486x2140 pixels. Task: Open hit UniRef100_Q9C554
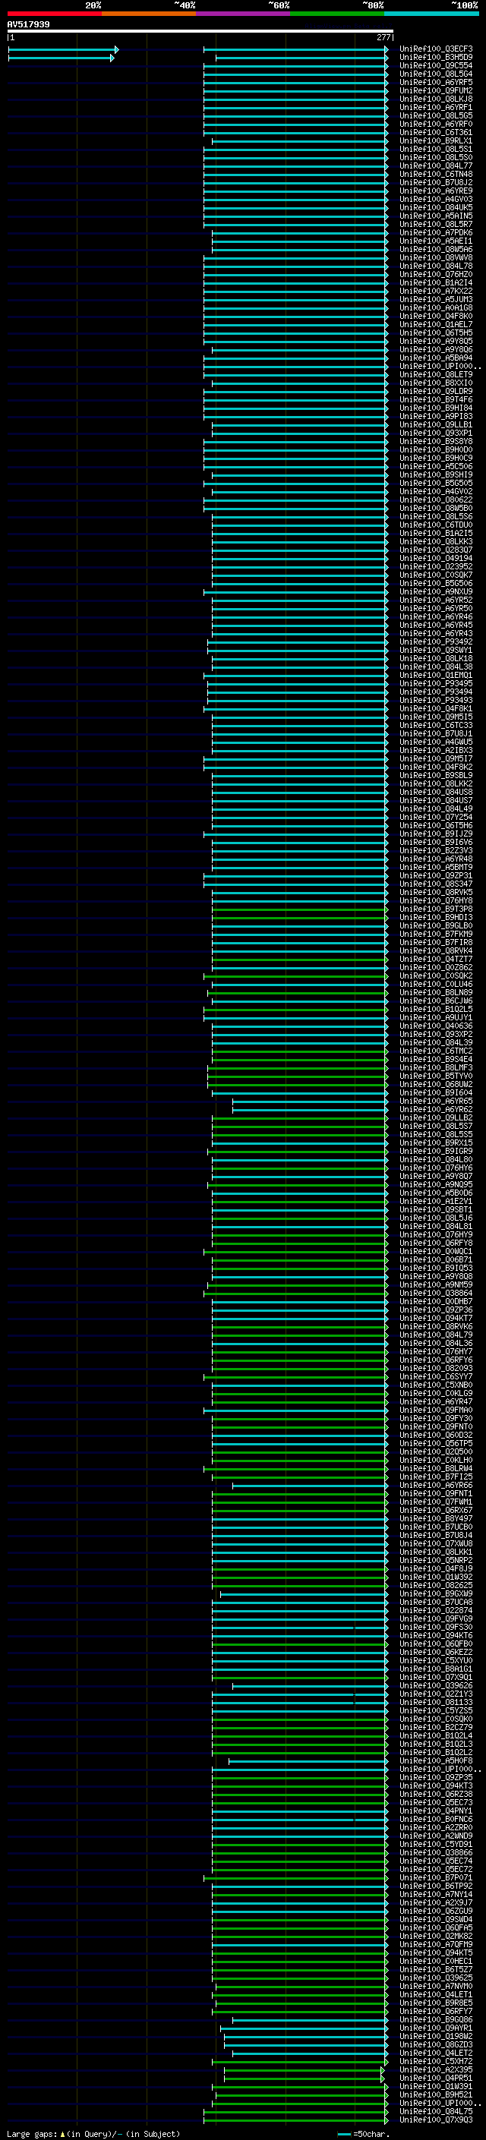tap(436, 65)
